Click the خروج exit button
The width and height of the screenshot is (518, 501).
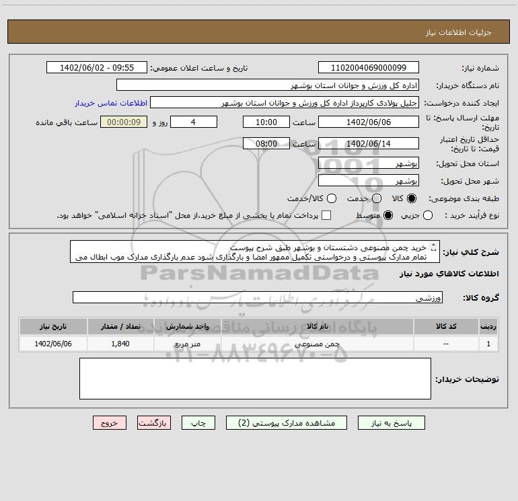(110, 423)
